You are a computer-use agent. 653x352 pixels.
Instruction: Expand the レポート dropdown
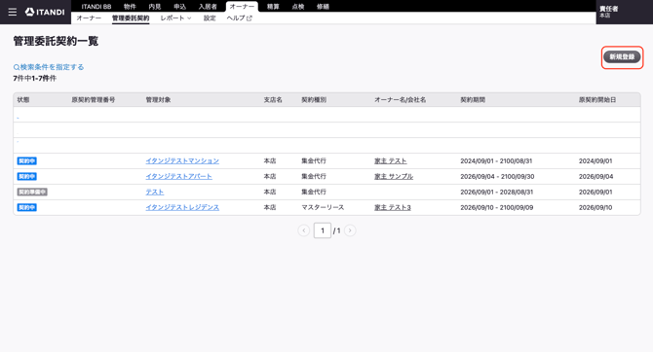[175, 18]
